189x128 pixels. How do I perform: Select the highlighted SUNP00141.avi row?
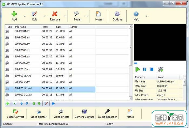pyautogui.click(x=50, y=89)
